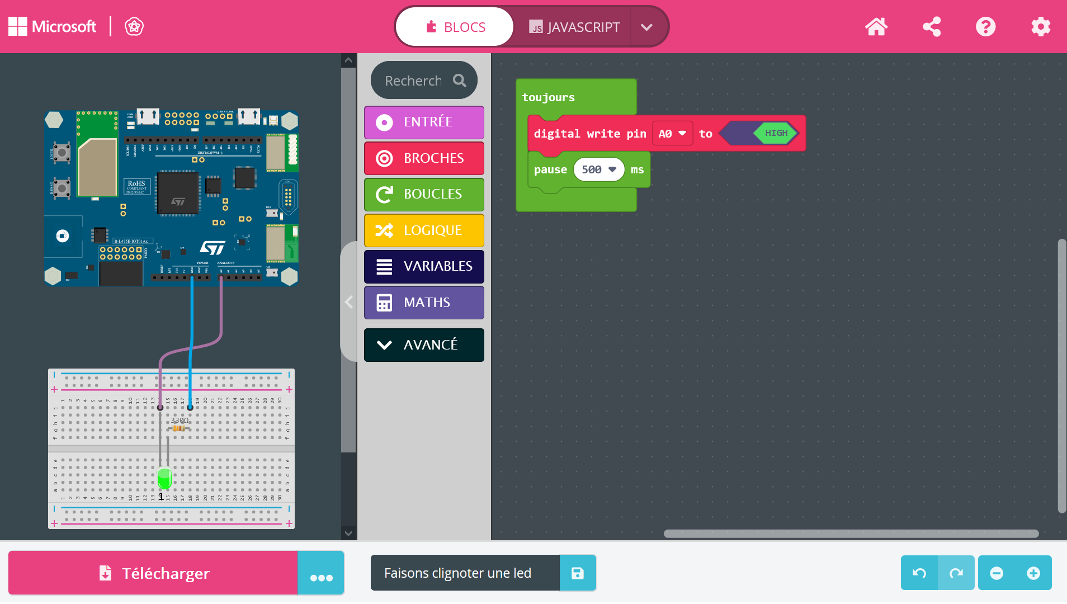Open the LOGIQUE block category

(424, 230)
